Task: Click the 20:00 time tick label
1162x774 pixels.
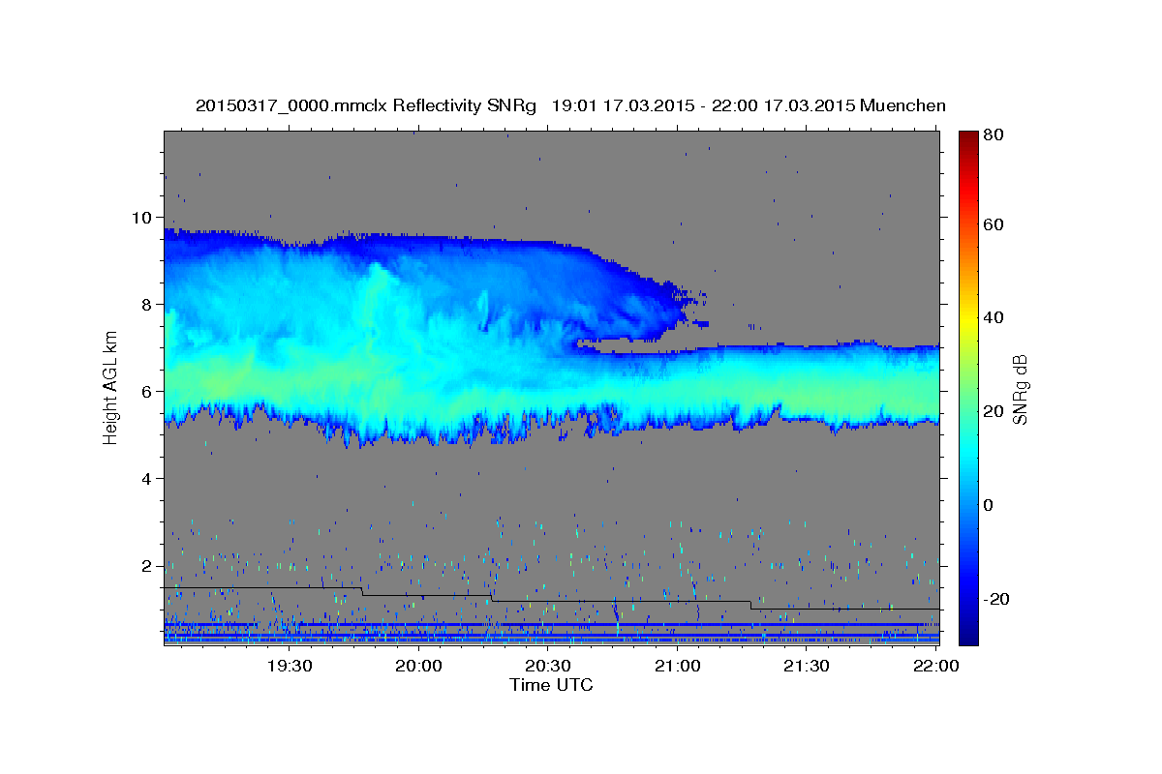Action: (x=418, y=666)
